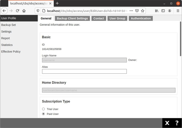182x128 pixels.
Task: Switch to the Backup Client Settings tab
Action: click(72, 18)
